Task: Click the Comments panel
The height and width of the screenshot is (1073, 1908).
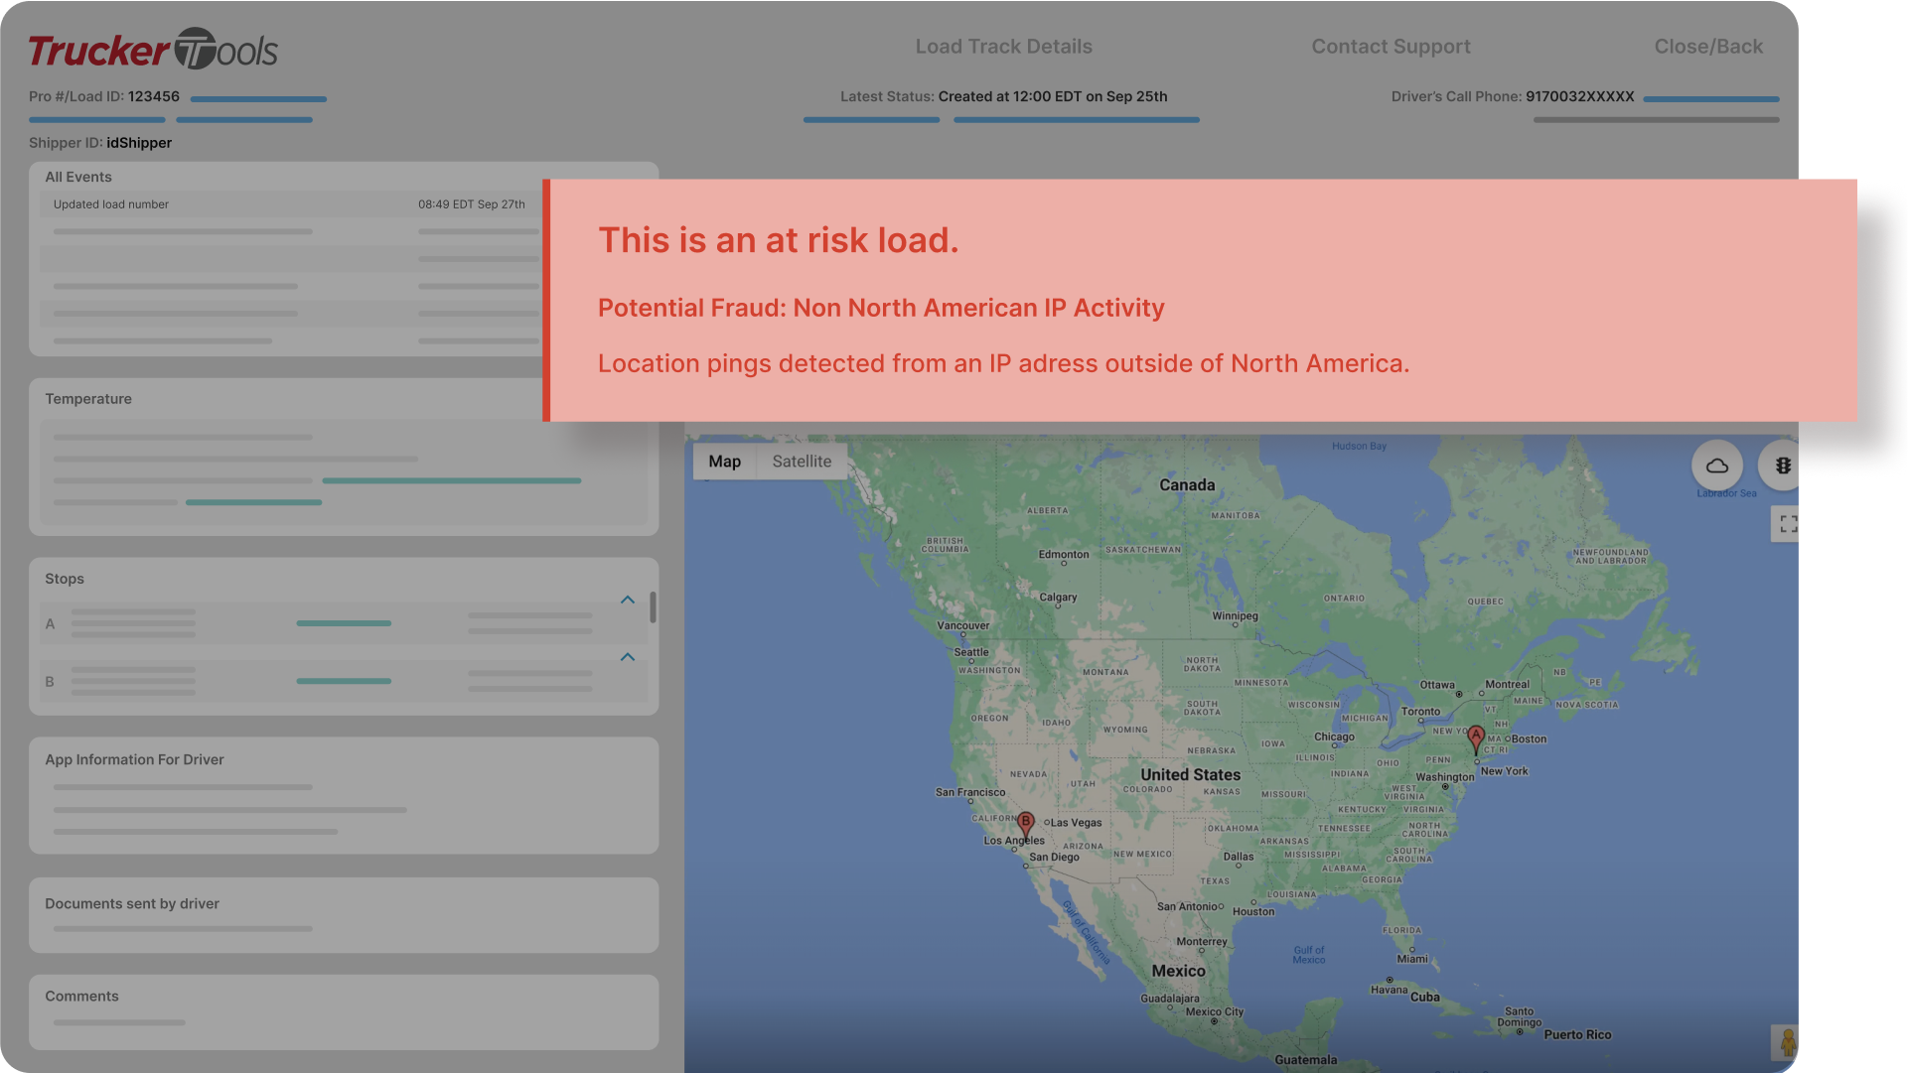Action: coord(343,1010)
